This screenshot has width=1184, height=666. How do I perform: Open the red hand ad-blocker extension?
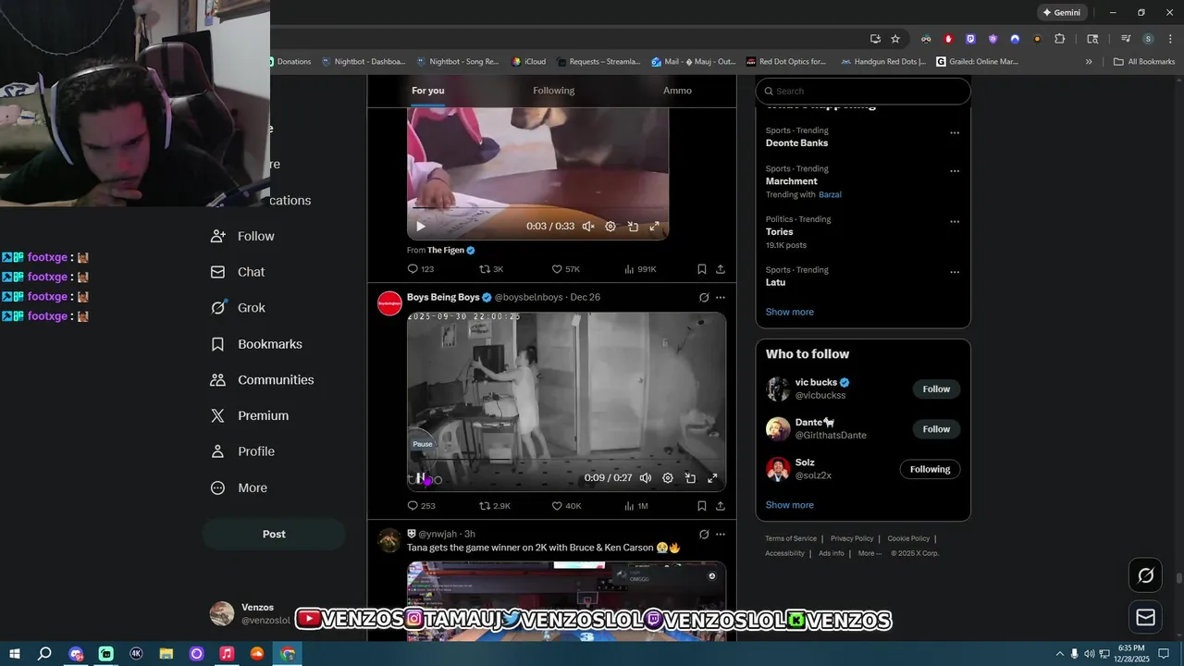pyautogui.click(x=948, y=39)
